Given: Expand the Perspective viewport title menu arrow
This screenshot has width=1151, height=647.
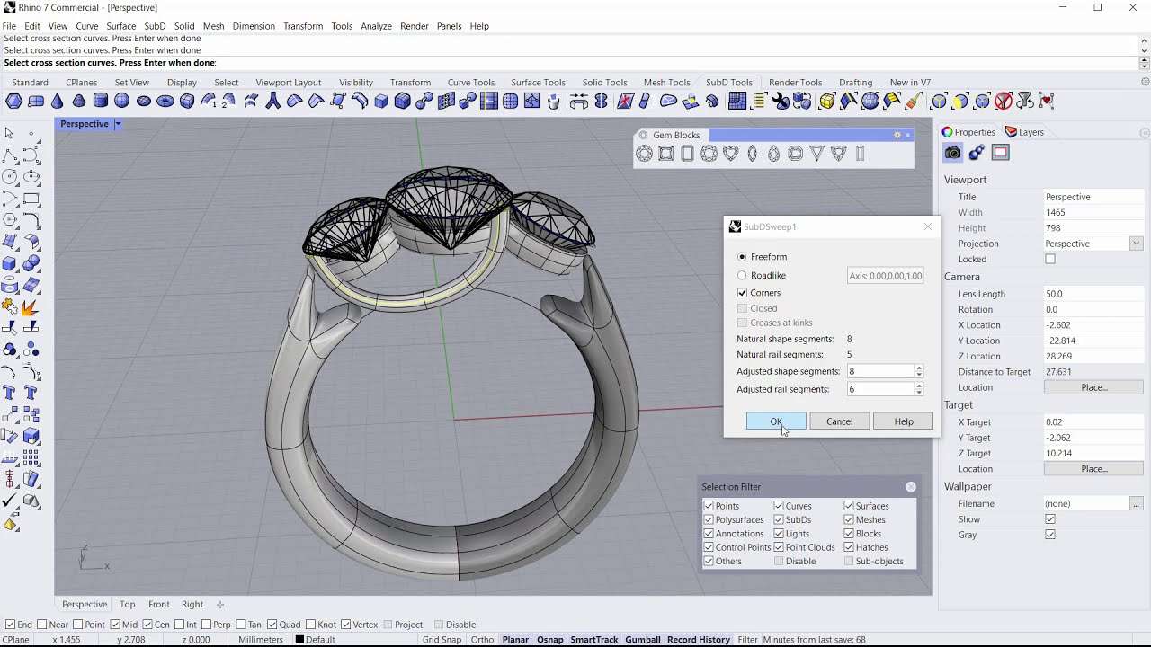Looking at the screenshot, I should [118, 124].
